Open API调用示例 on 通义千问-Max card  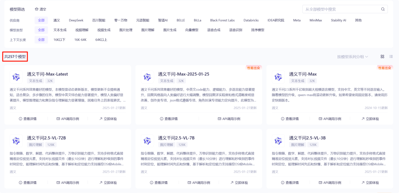tap(330, 119)
